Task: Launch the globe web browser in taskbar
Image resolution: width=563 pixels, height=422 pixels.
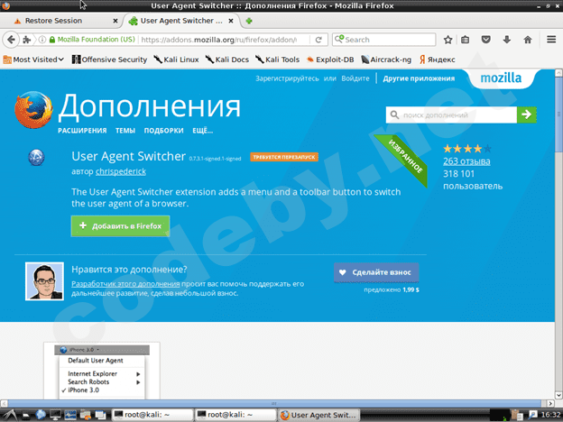Action: 41,415
